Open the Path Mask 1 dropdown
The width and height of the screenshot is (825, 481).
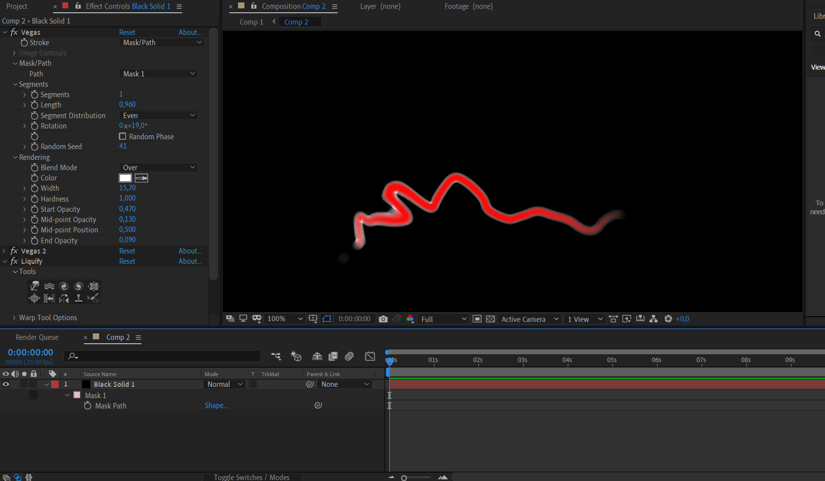pos(158,74)
